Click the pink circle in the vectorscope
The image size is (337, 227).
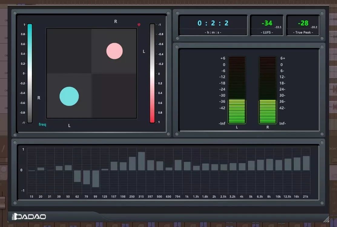click(x=114, y=51)
